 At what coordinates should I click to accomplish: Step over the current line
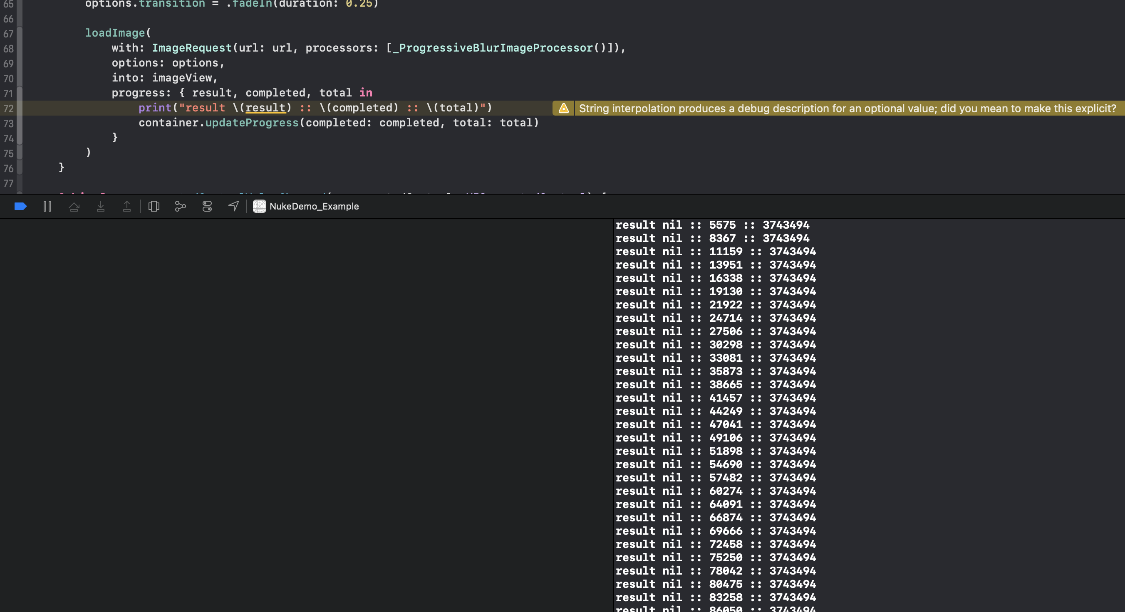click(74, 206)
